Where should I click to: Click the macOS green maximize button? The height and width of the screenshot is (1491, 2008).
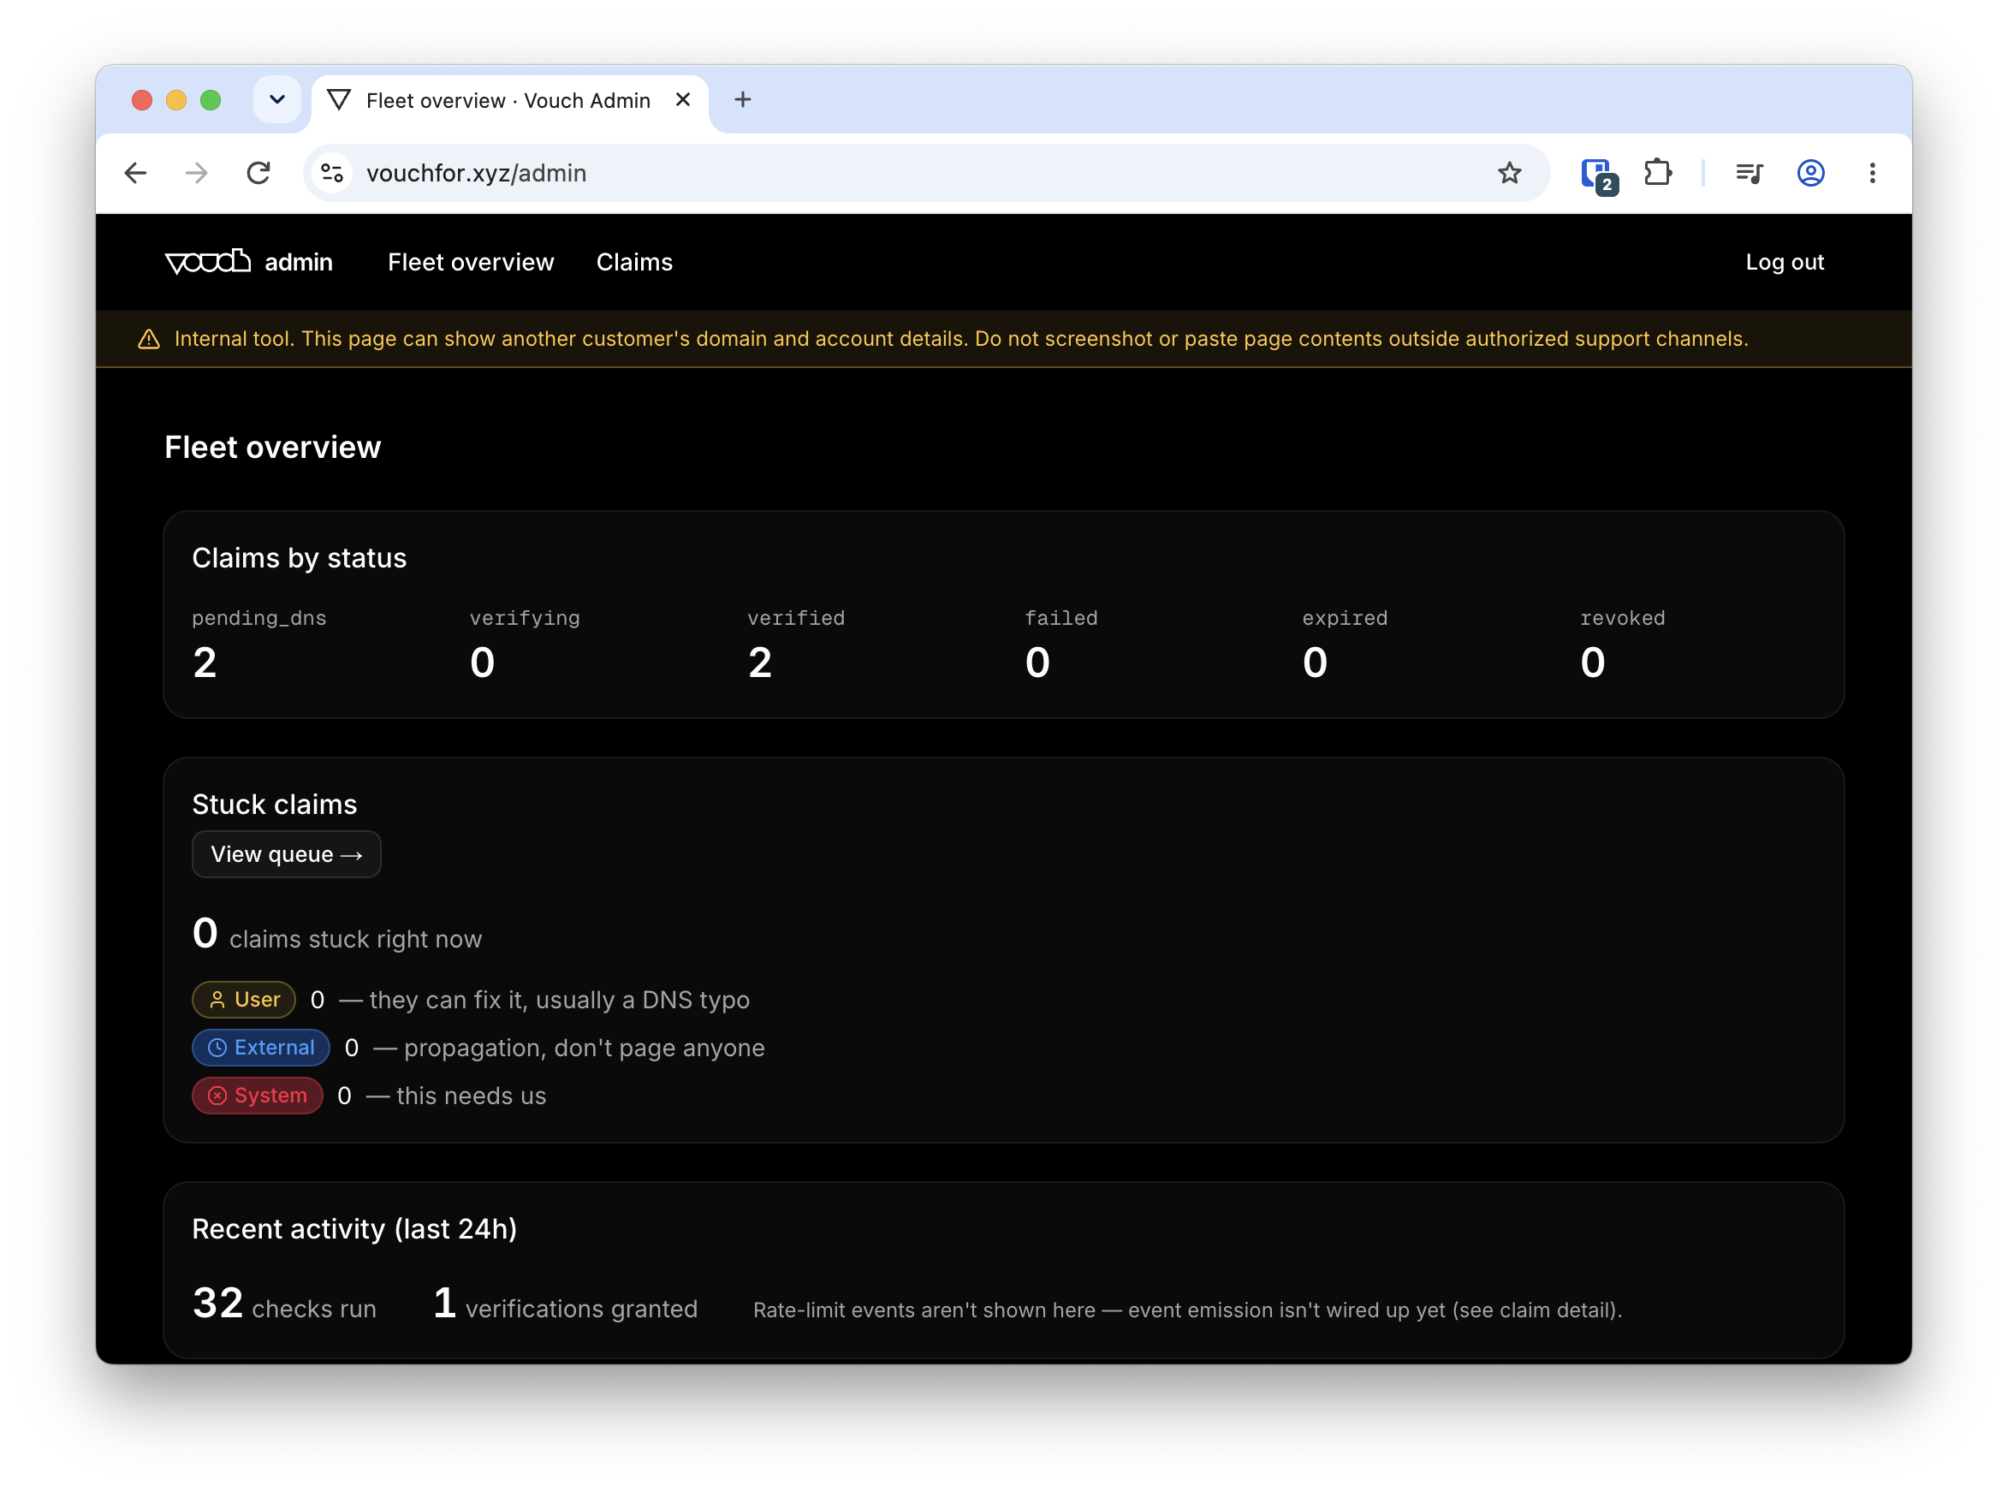tap(211, 99)
